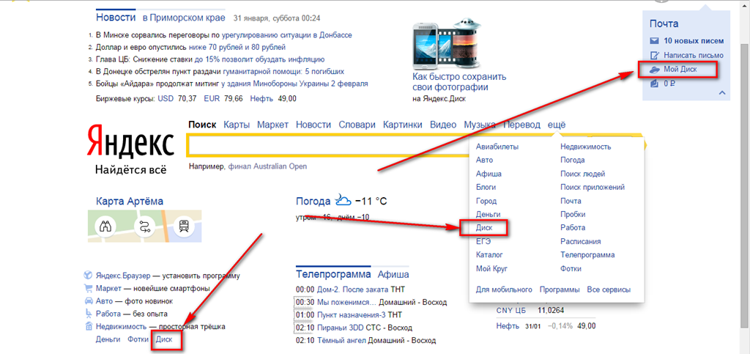Screen dimensions: 750x354
Task: Click the Маркет shopping cart icon
Action: click(x=88, y=289)
